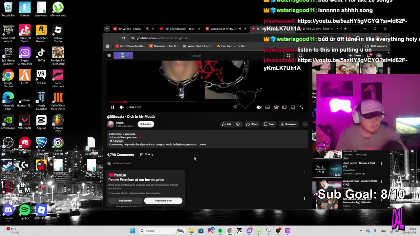Reactivate YouTube Premium
Image resolution: width=420 pixels, height=236 pixels.
(163, 201)
